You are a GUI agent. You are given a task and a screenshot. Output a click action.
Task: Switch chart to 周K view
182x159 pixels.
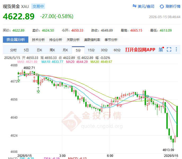52,50
